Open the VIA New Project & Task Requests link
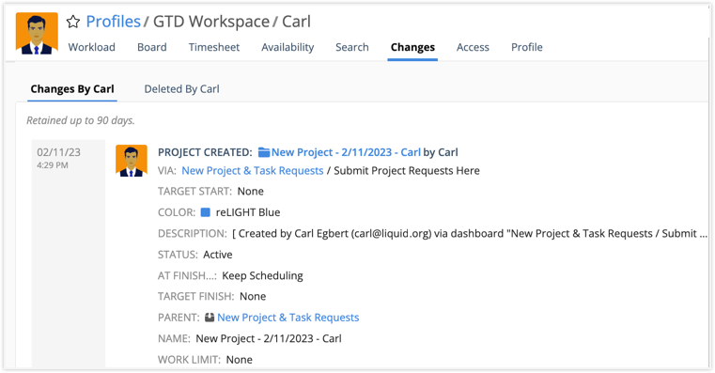715x373 pixels. pyautogui.click(x=253, y=171)
